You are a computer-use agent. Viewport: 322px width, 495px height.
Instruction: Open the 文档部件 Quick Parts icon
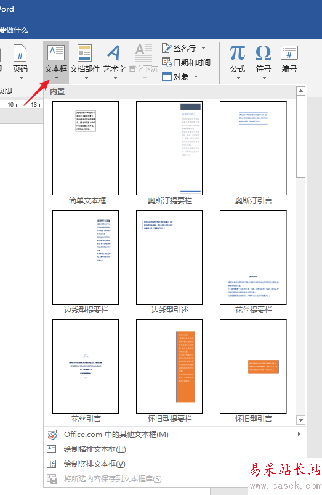click(84, 53)
